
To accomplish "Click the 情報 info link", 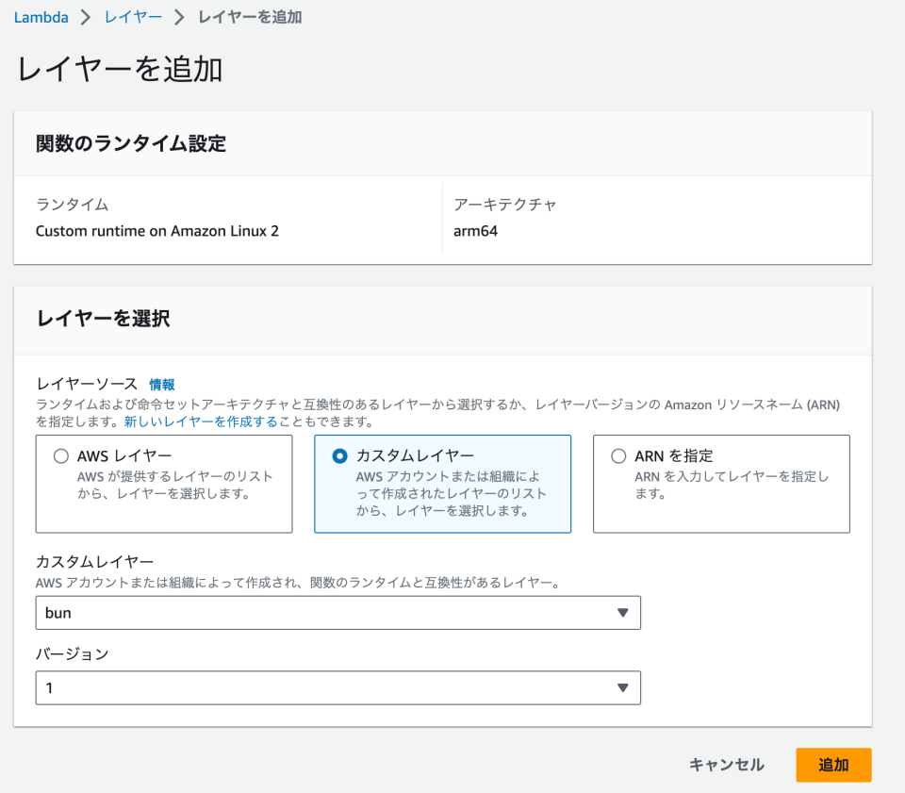I will click(x=161, y=385).
